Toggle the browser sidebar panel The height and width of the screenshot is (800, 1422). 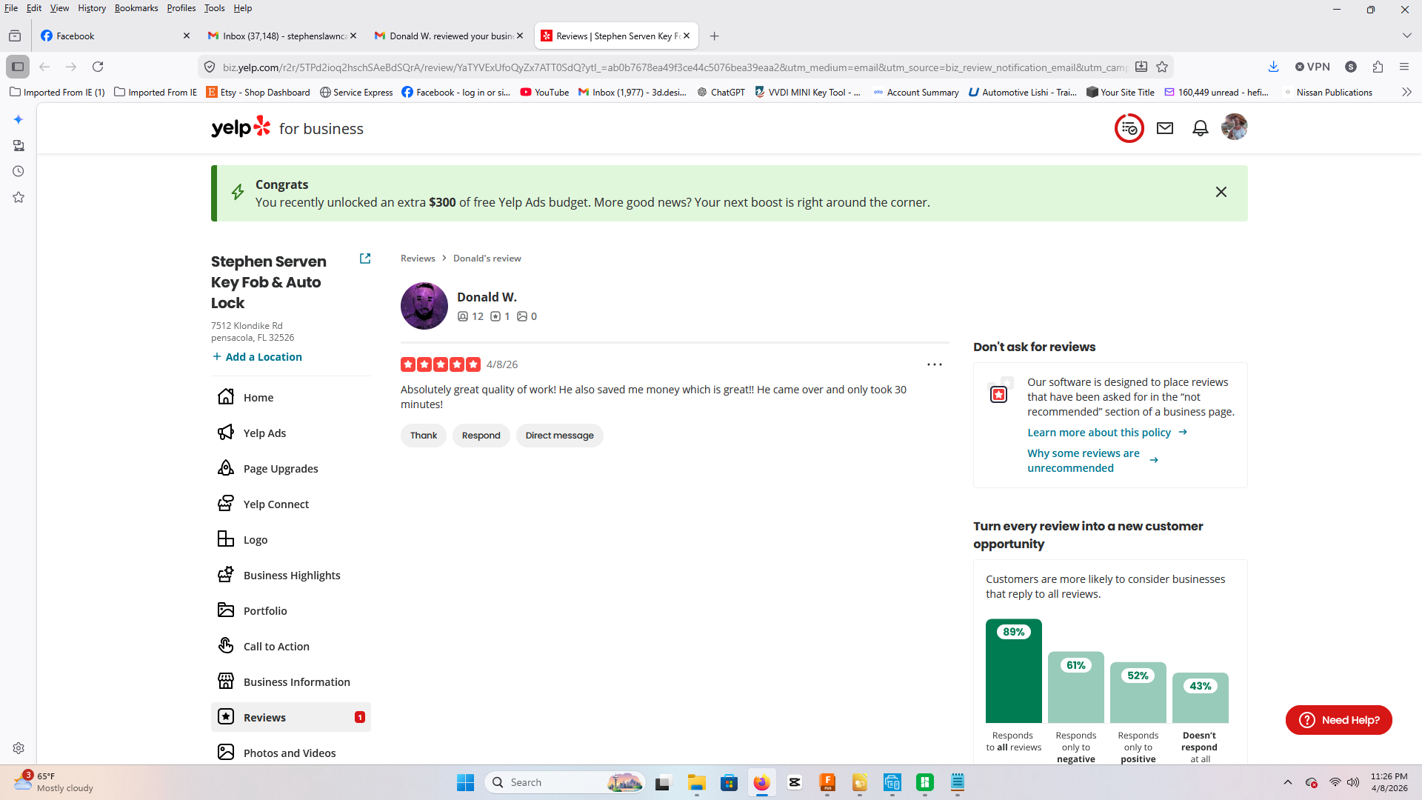click(x=18, y=67)
